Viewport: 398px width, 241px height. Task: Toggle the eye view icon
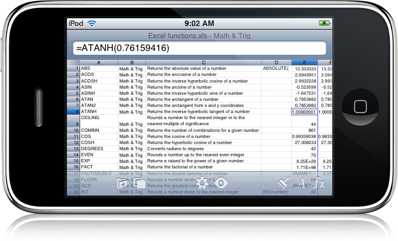(x=221, y=183)
